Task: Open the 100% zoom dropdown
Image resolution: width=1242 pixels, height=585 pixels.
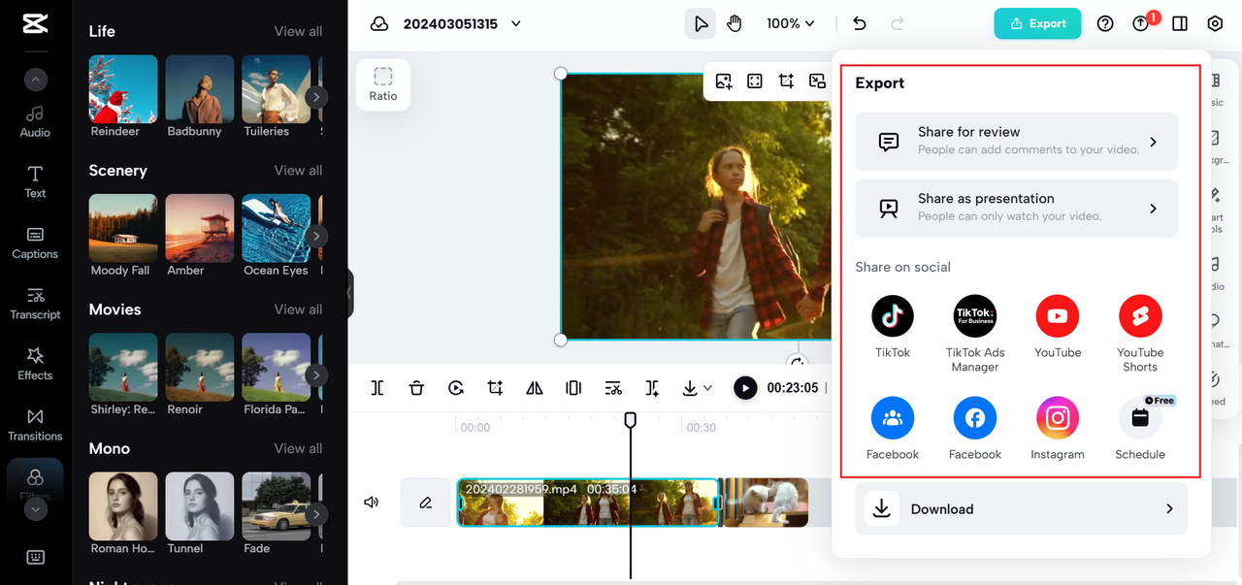Action: (791, 23)
